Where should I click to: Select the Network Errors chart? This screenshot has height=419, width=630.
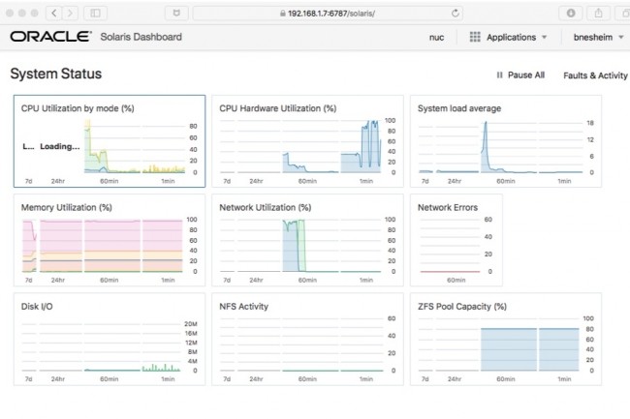pos(457,240)
